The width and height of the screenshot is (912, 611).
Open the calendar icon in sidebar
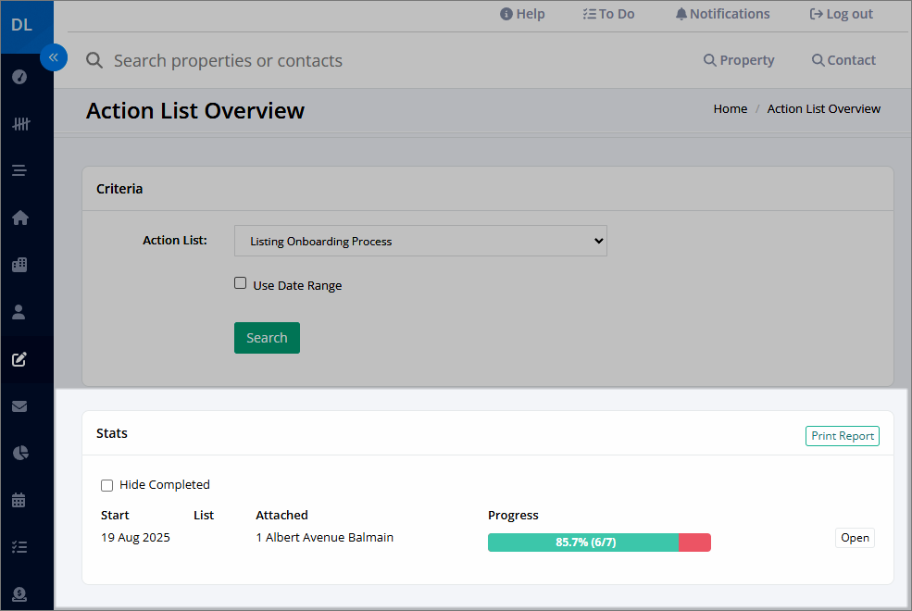pyautogui.click(x=19, y=500)
